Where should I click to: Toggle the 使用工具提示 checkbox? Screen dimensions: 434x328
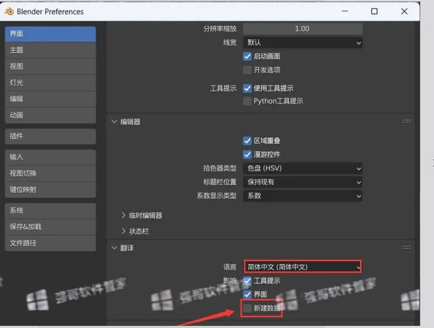(247, 88)
